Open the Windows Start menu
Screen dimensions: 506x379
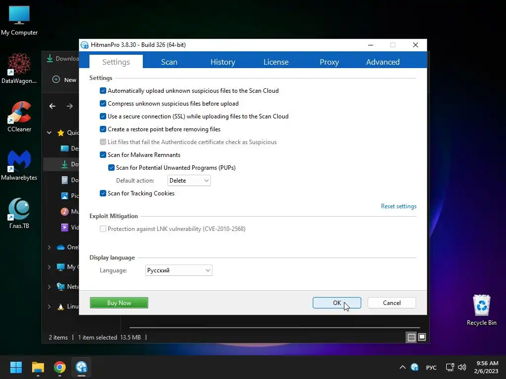(16, 367)
